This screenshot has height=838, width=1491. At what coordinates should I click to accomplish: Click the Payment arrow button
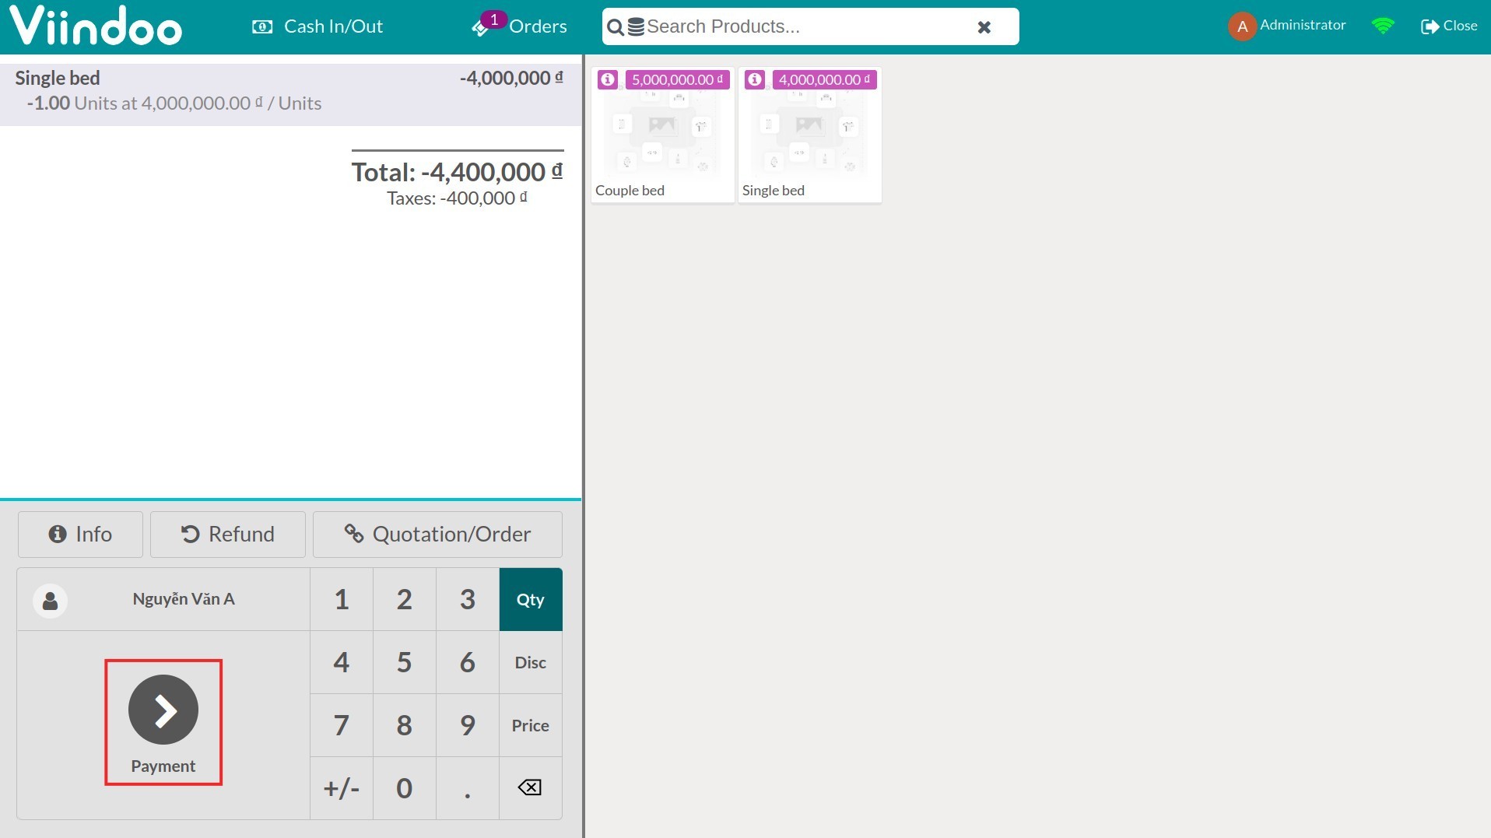163,710
